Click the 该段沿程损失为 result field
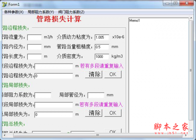The height and width of the screenshot is (140, 196). point(54,66)
